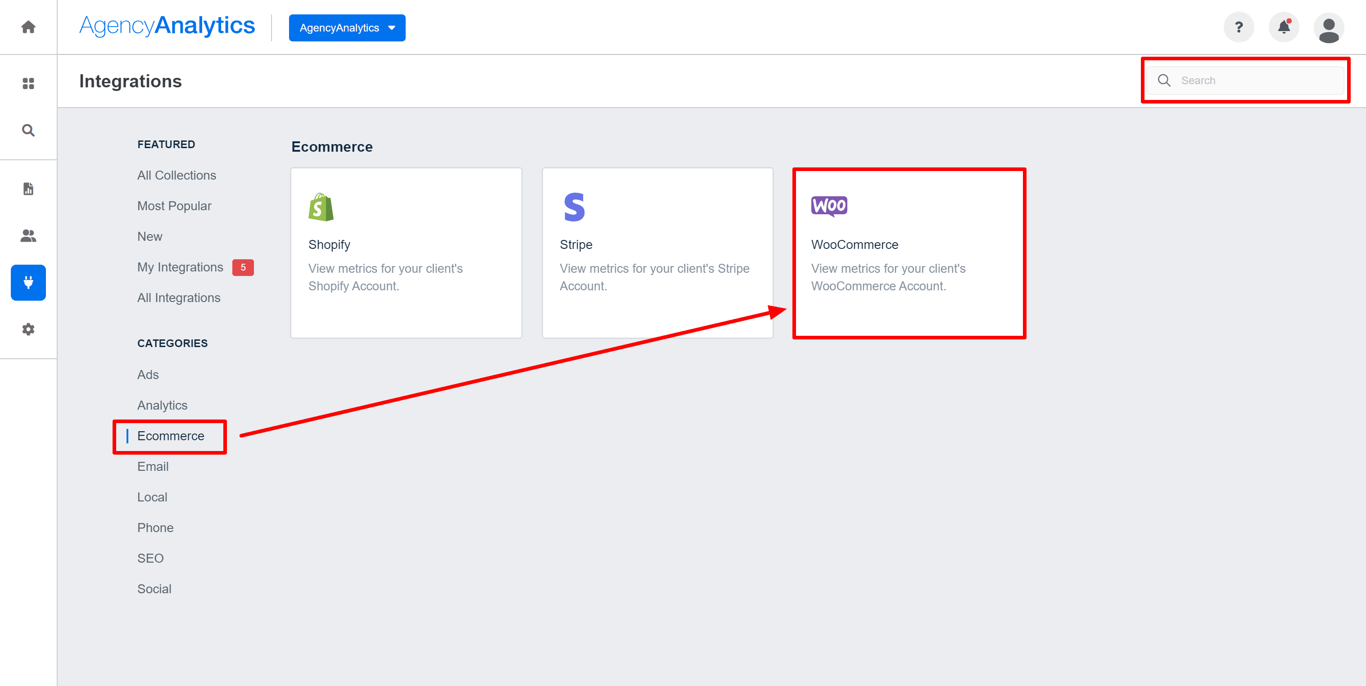Open the notifications bell
The image size is (1366, 686).
pyautogui.click(x=1283, y=27)
